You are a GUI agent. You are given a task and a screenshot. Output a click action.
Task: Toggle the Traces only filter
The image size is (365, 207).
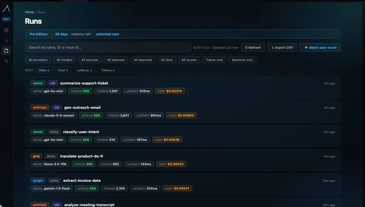click(214, 60)
